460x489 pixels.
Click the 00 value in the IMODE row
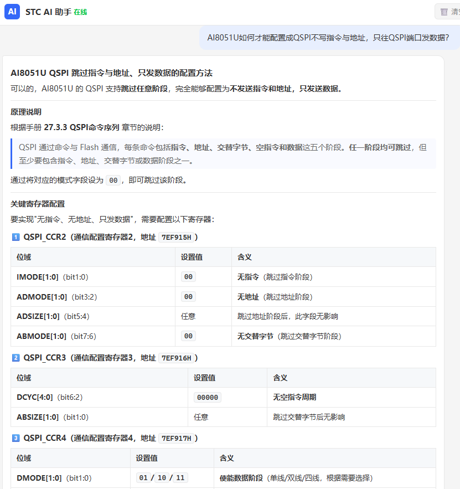(x=188, y=277)
